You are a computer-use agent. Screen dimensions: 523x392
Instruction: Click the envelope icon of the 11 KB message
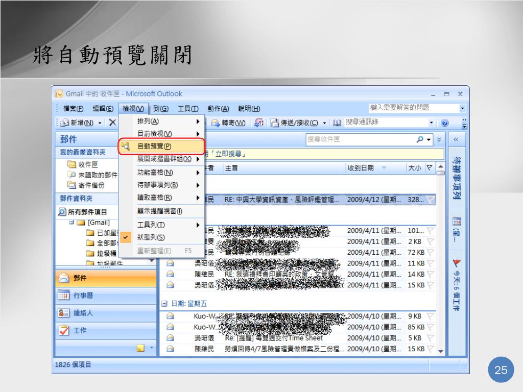point(170,263)
